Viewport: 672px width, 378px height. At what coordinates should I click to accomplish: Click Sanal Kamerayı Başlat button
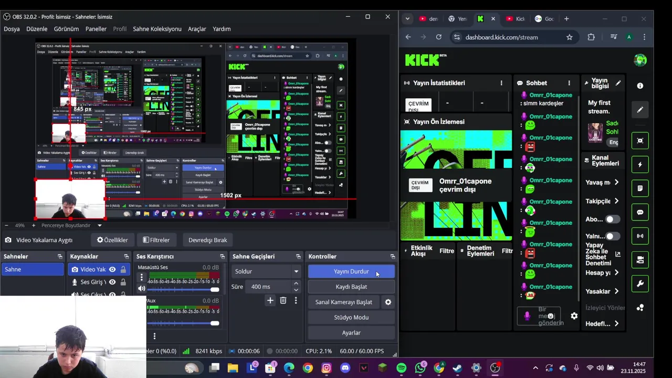[x=343, y=302]
